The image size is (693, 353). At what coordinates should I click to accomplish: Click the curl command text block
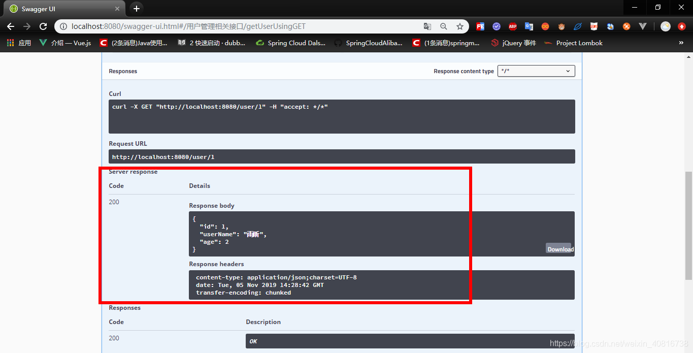[x=342, y=116]
